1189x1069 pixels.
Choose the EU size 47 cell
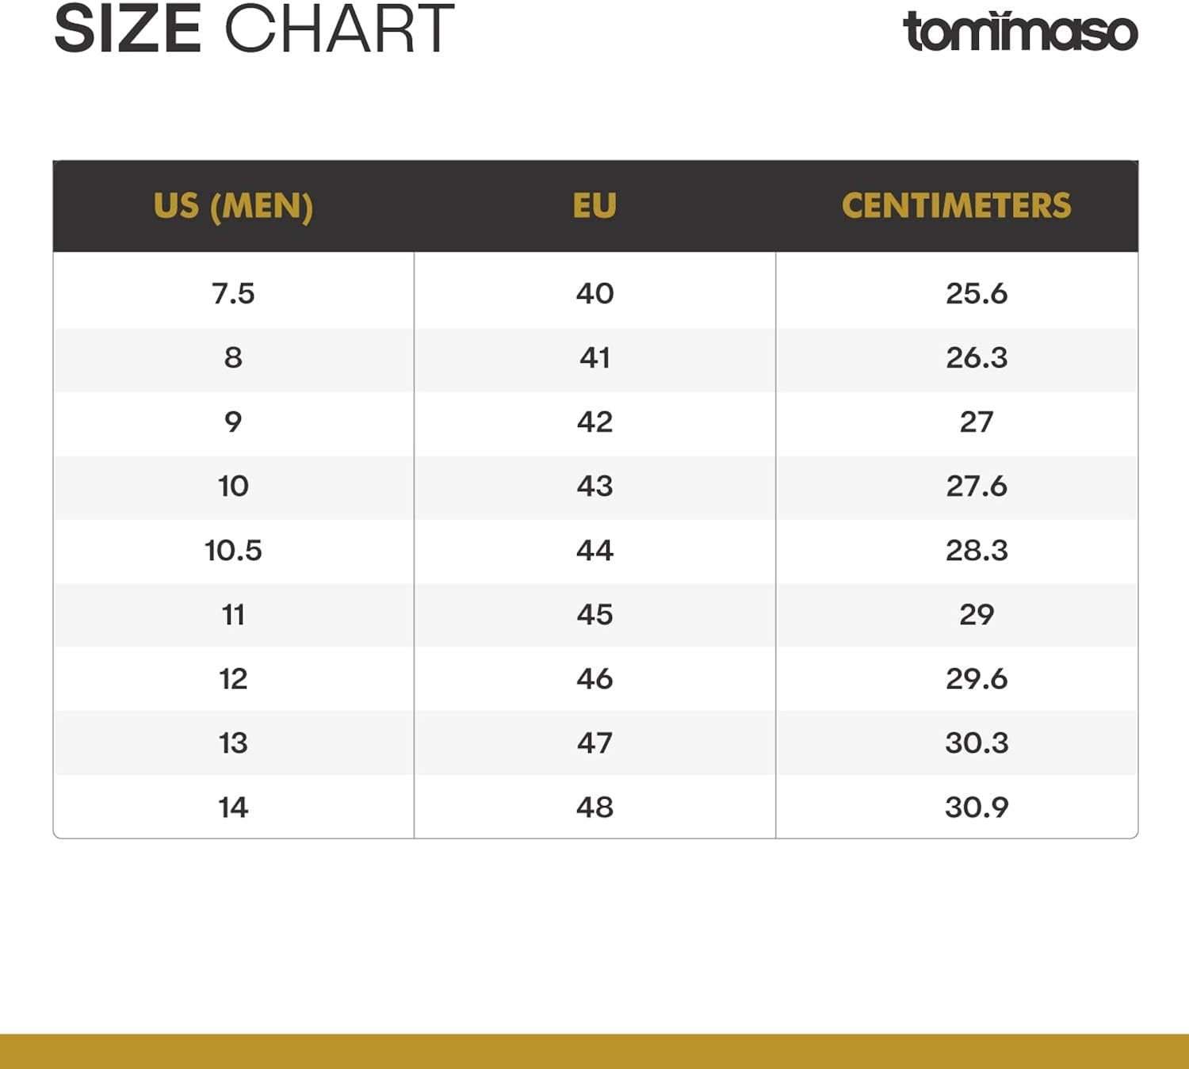(594, 743)
